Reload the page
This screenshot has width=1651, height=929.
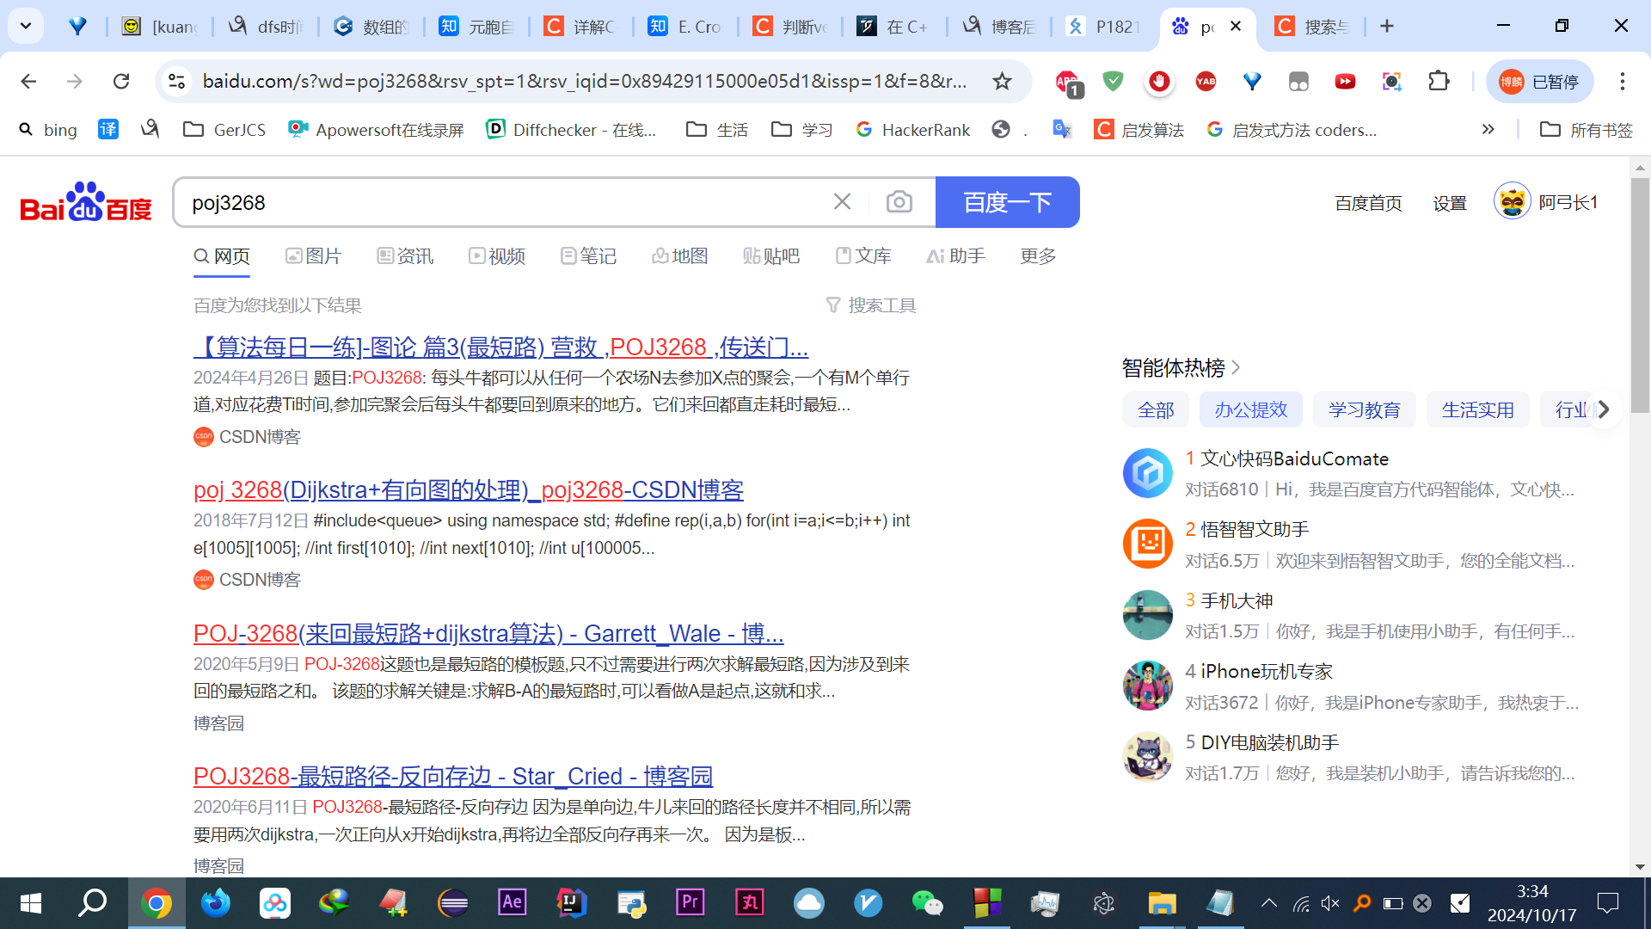click(121, 81)
